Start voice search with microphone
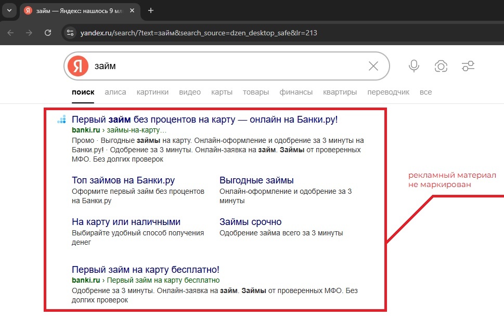The height and width of the screenshot is (318, 504). pos(414,66)
